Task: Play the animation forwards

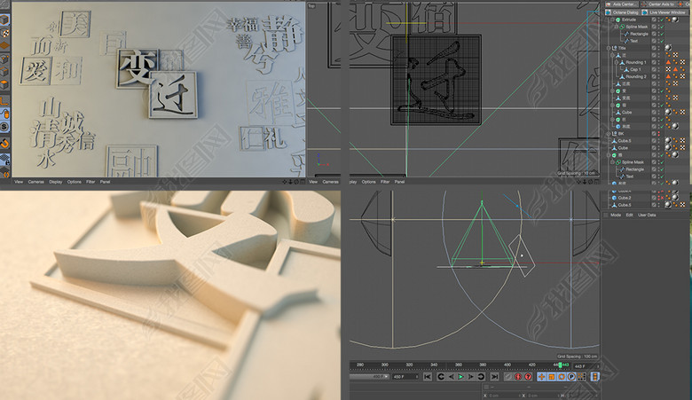Action: 460,377
